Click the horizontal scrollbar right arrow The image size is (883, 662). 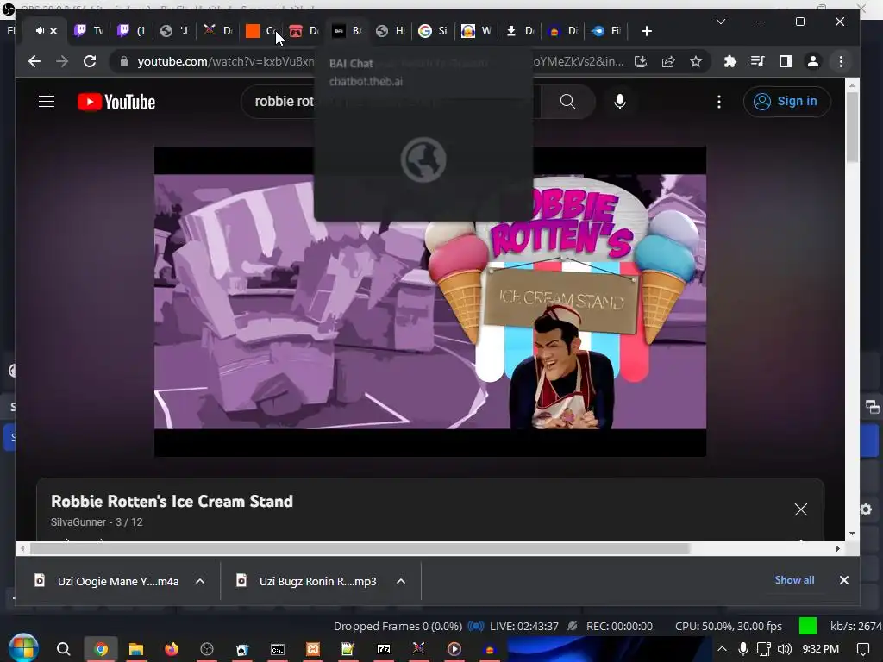click(x=838, y=548)
